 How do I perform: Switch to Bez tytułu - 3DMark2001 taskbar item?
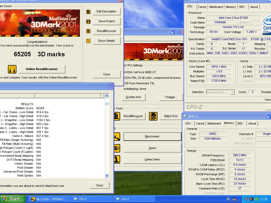[49, 199]
